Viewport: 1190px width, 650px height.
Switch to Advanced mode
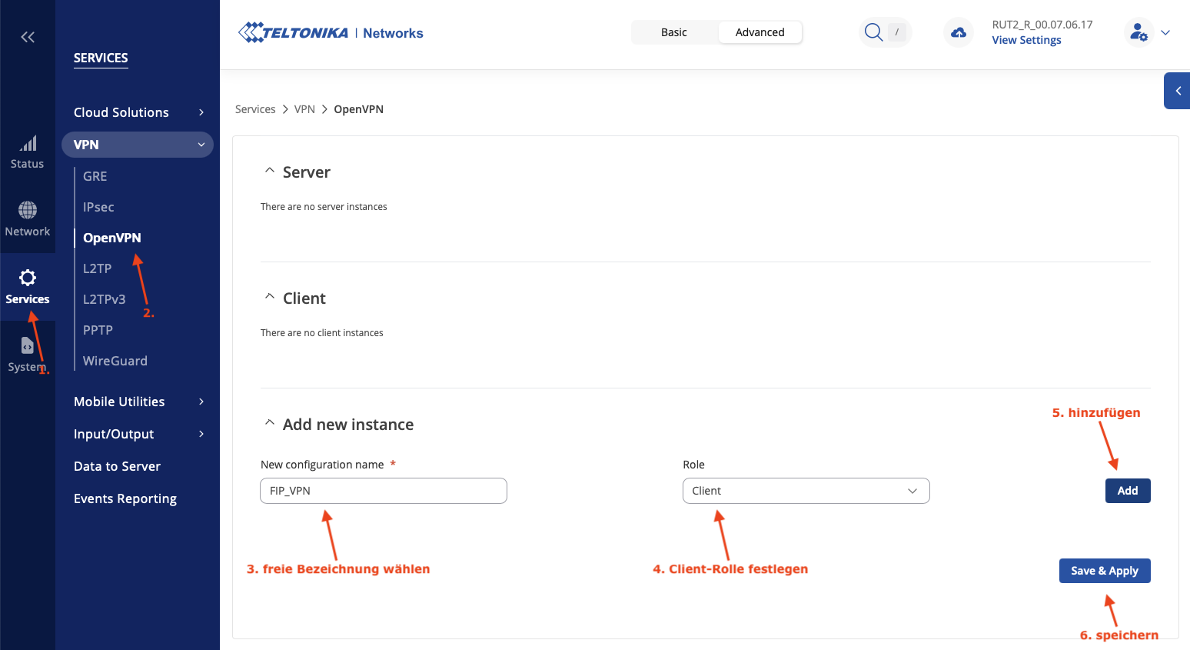[760, 32]
